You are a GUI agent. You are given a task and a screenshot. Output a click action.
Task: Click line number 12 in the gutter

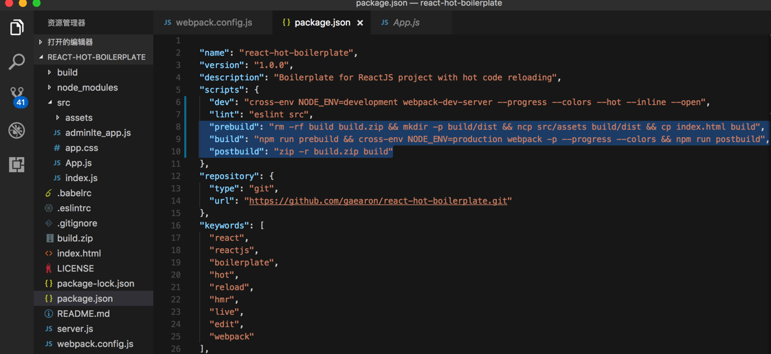pyautogui.click(x=177, y=176)
